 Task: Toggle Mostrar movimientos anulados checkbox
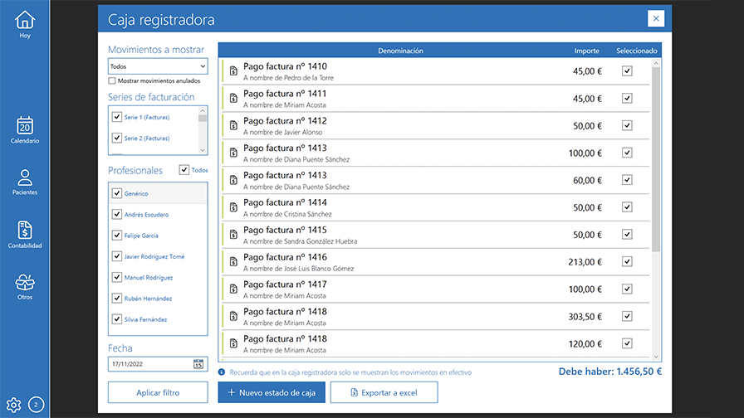(112, 81)
